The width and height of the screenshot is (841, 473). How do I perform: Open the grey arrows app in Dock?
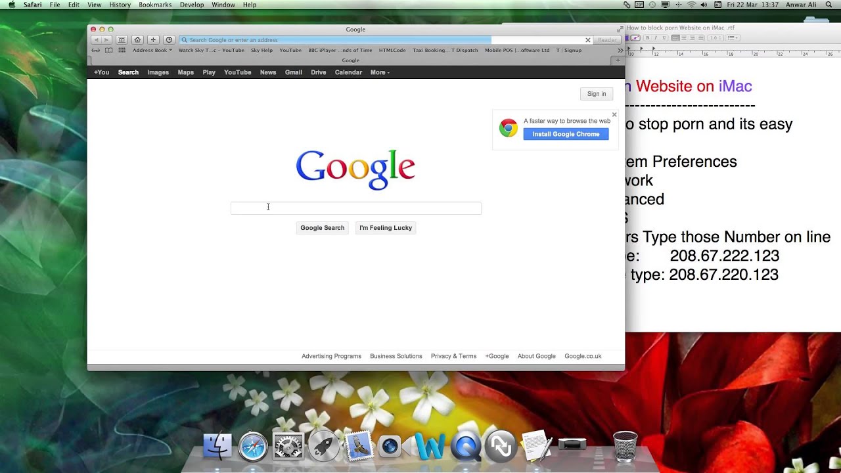coord(501,447)
